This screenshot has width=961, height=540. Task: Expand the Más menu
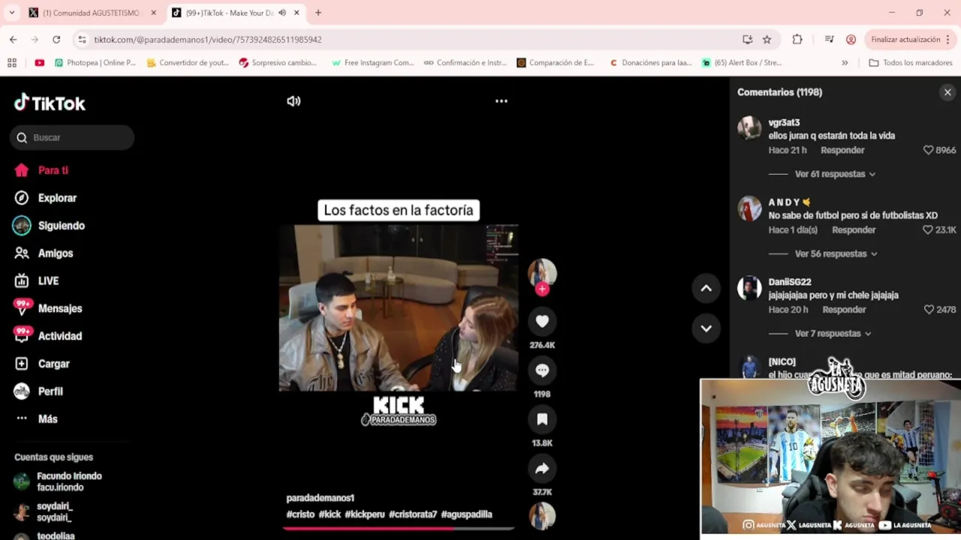pyautogui.click(x=47, y=419)
